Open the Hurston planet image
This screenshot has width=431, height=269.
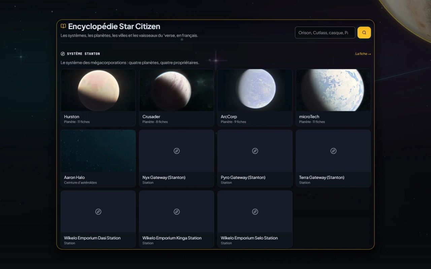[98, 90]
